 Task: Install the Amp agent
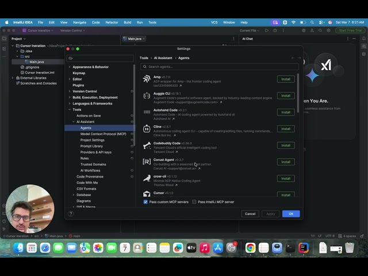point(286,79)
